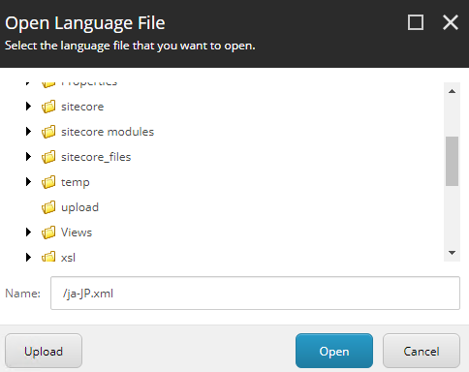The height and width of the screenshot is (372, 469).
Task: Cancel the Open Language File dialog
Action: pyautogui.click(x=422, y=351)
